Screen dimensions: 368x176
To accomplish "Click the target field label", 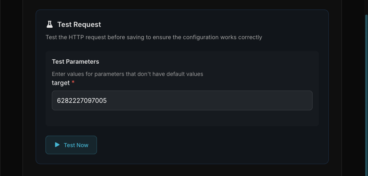I will click(x=61, y=83).
